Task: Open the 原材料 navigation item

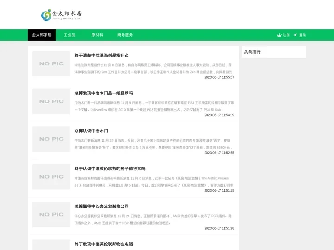Action: click(97, 35)
